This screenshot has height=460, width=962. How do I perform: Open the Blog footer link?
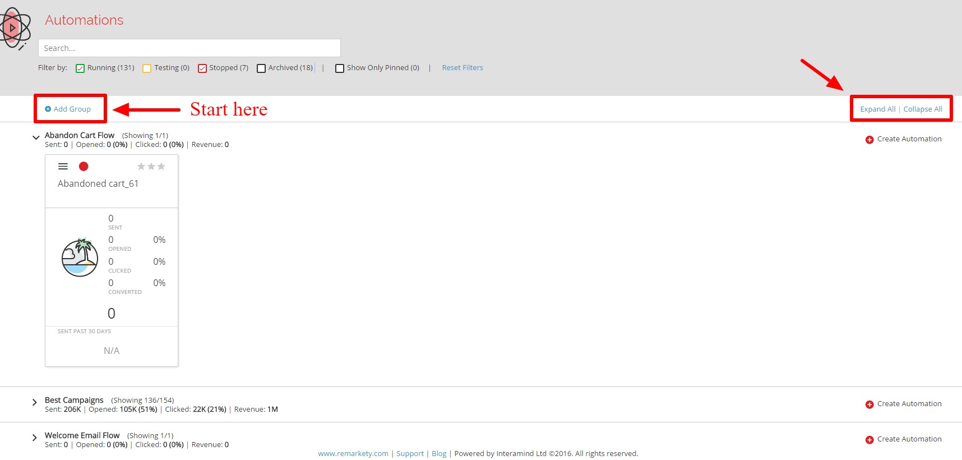pos(439,454)
